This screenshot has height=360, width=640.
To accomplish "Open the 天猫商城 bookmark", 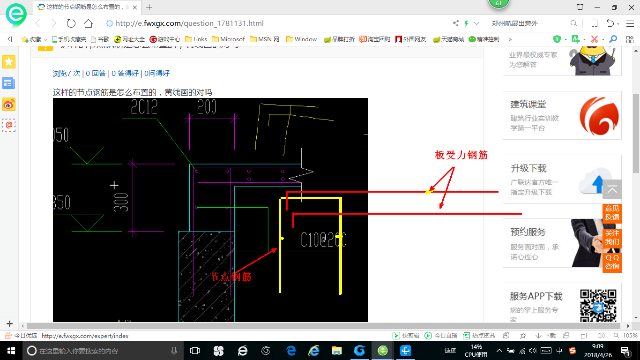I will (x=448, y=39).
